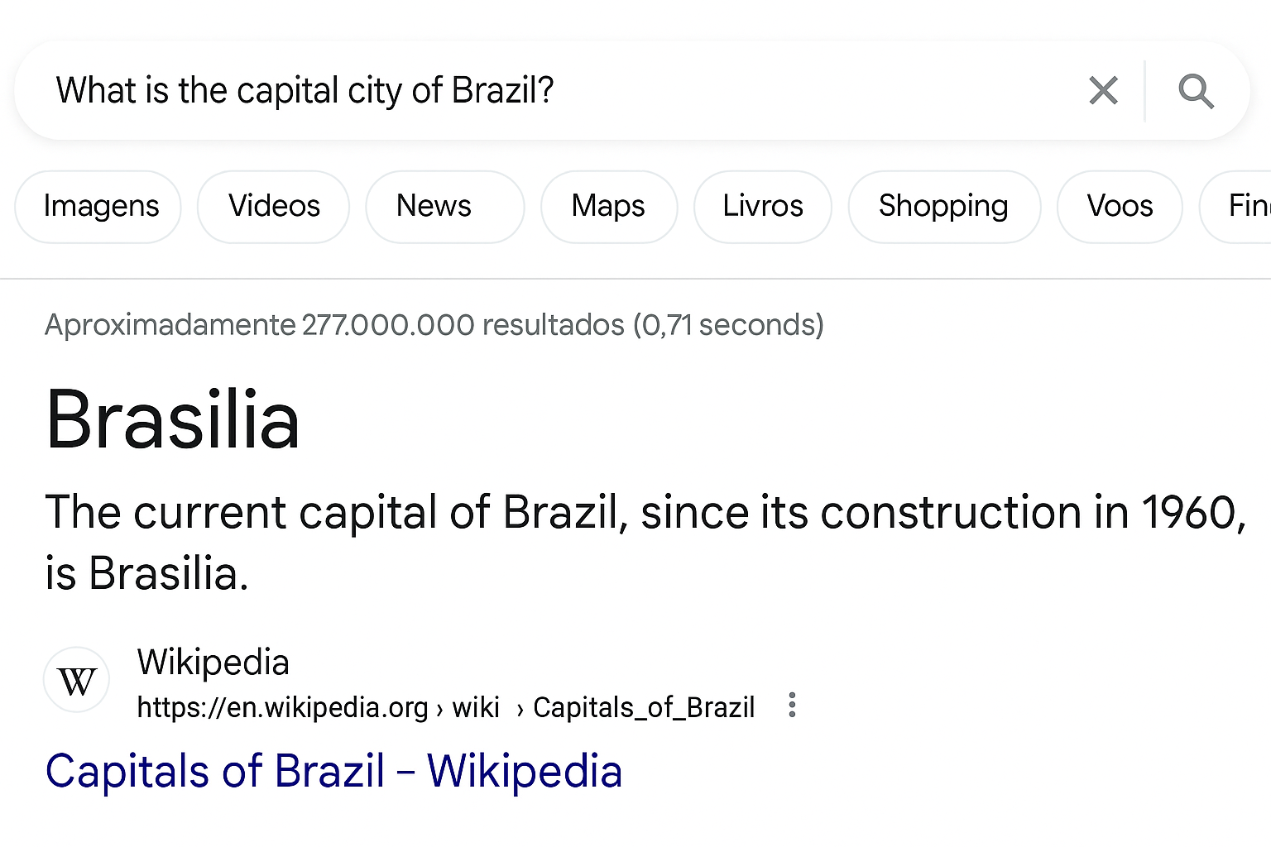Click the en.wikipedia.org breadcrumb URL

coord(282,707)
